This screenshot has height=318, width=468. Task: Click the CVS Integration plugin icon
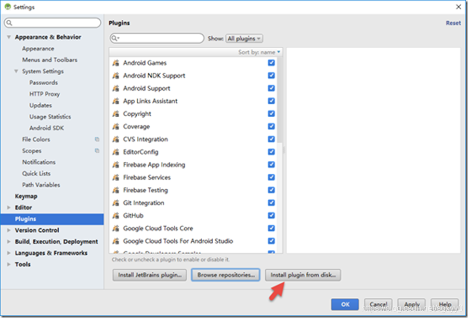coord(116,140)
